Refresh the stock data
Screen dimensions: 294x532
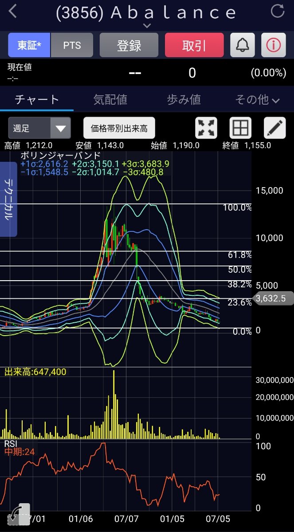278,12
